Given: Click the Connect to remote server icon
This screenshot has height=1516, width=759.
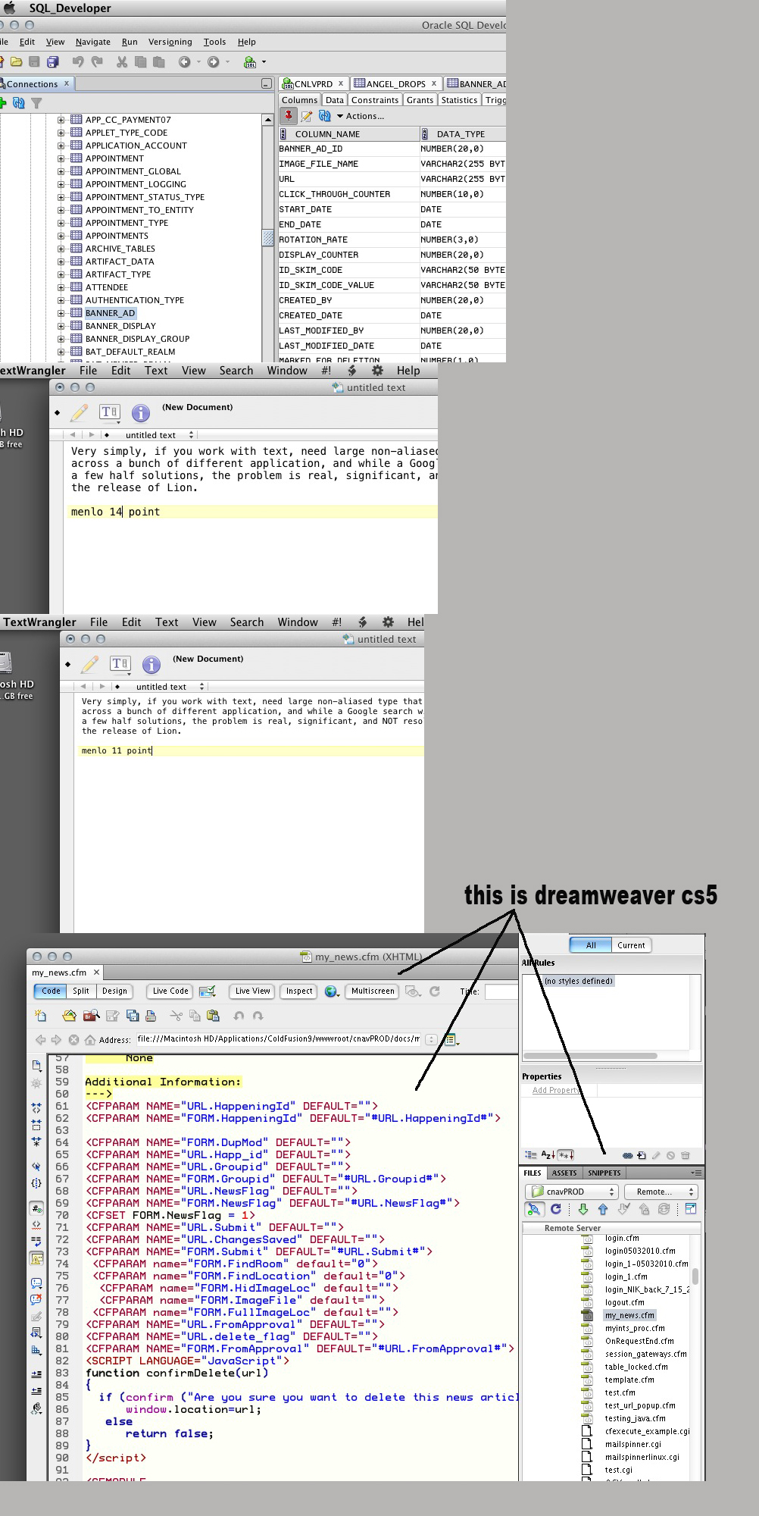Looking at the screenshot, I should click(x=534, y=1209).
